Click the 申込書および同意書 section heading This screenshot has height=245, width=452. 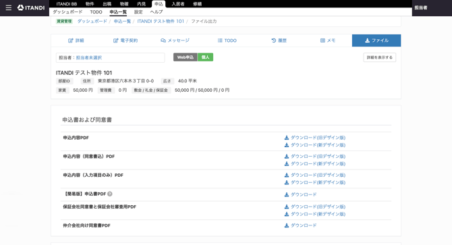point(87,120)
